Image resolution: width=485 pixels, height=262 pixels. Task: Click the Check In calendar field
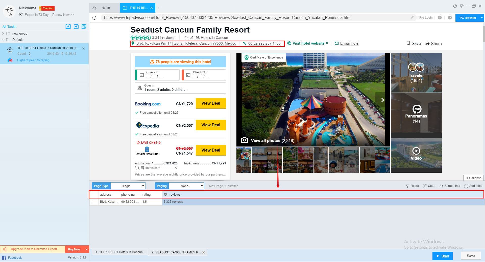click(157, 75)
